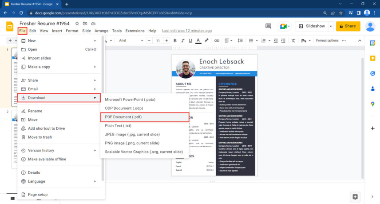Open Google Maps side panel
Viewport: 380px width, 204px height.
tap(372, 104)
